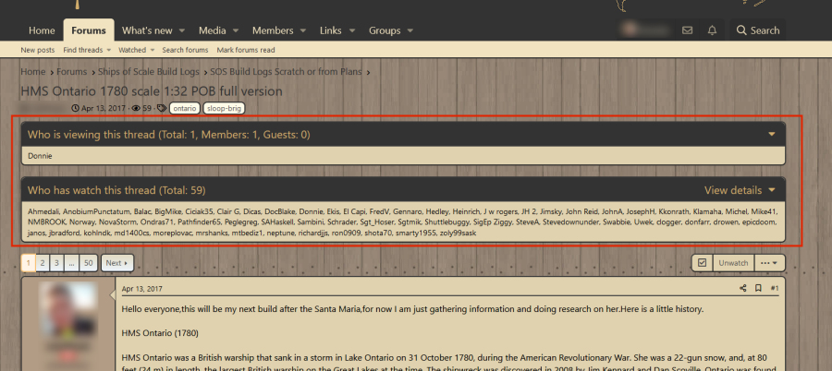Select the Forums navigation tab
The height and width of the screenshot is (371, 832).
[89, 30]
